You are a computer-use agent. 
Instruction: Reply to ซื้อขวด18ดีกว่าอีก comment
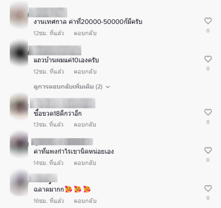[85, 124]
